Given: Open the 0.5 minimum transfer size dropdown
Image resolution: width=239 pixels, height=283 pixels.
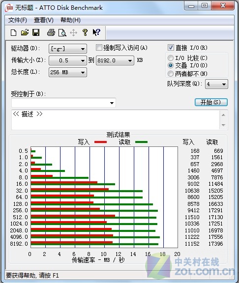Looking at the screenshot, I should pos(68,60).
